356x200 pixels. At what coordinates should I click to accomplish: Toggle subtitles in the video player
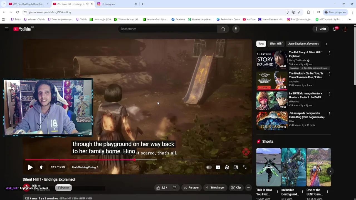(x=218, y=167)
